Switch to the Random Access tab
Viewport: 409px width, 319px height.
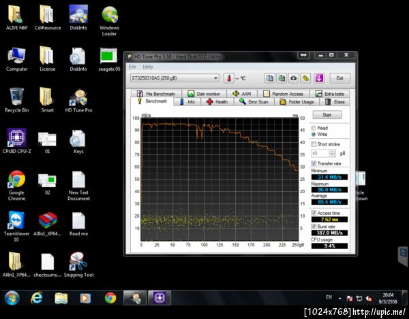tap(283, 94)
